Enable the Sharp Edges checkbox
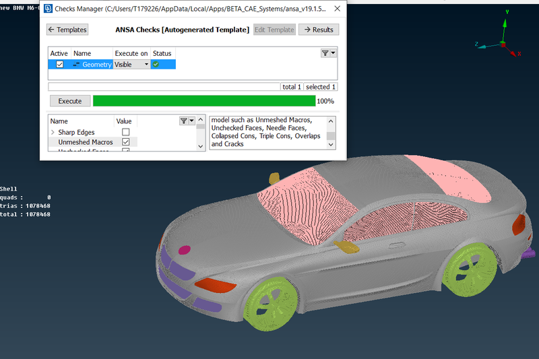Image resolution: width=539 pixels, height=359 pixels. (126, 132)
